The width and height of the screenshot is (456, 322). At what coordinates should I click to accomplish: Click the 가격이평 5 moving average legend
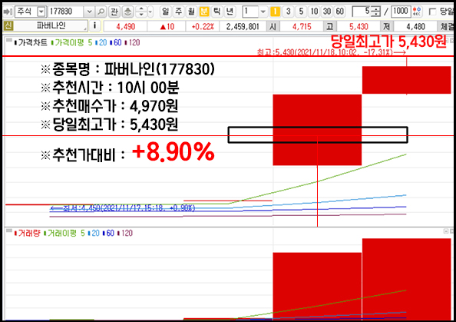[71, 43]
